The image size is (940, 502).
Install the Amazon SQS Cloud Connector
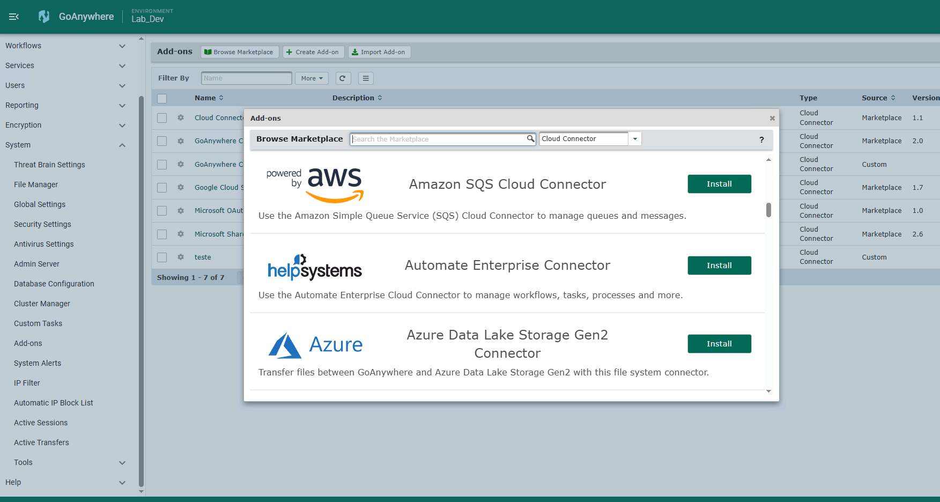[x=719, y=184]
